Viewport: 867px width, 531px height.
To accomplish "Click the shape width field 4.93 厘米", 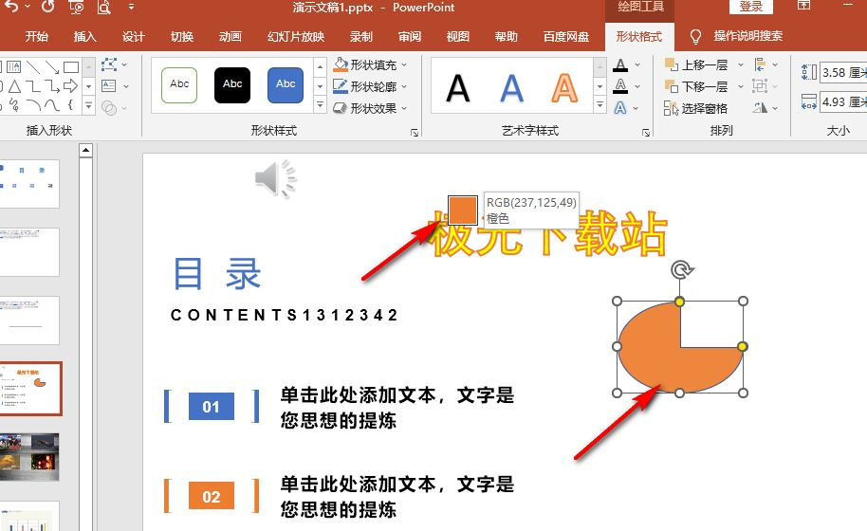I will (843, 101).
